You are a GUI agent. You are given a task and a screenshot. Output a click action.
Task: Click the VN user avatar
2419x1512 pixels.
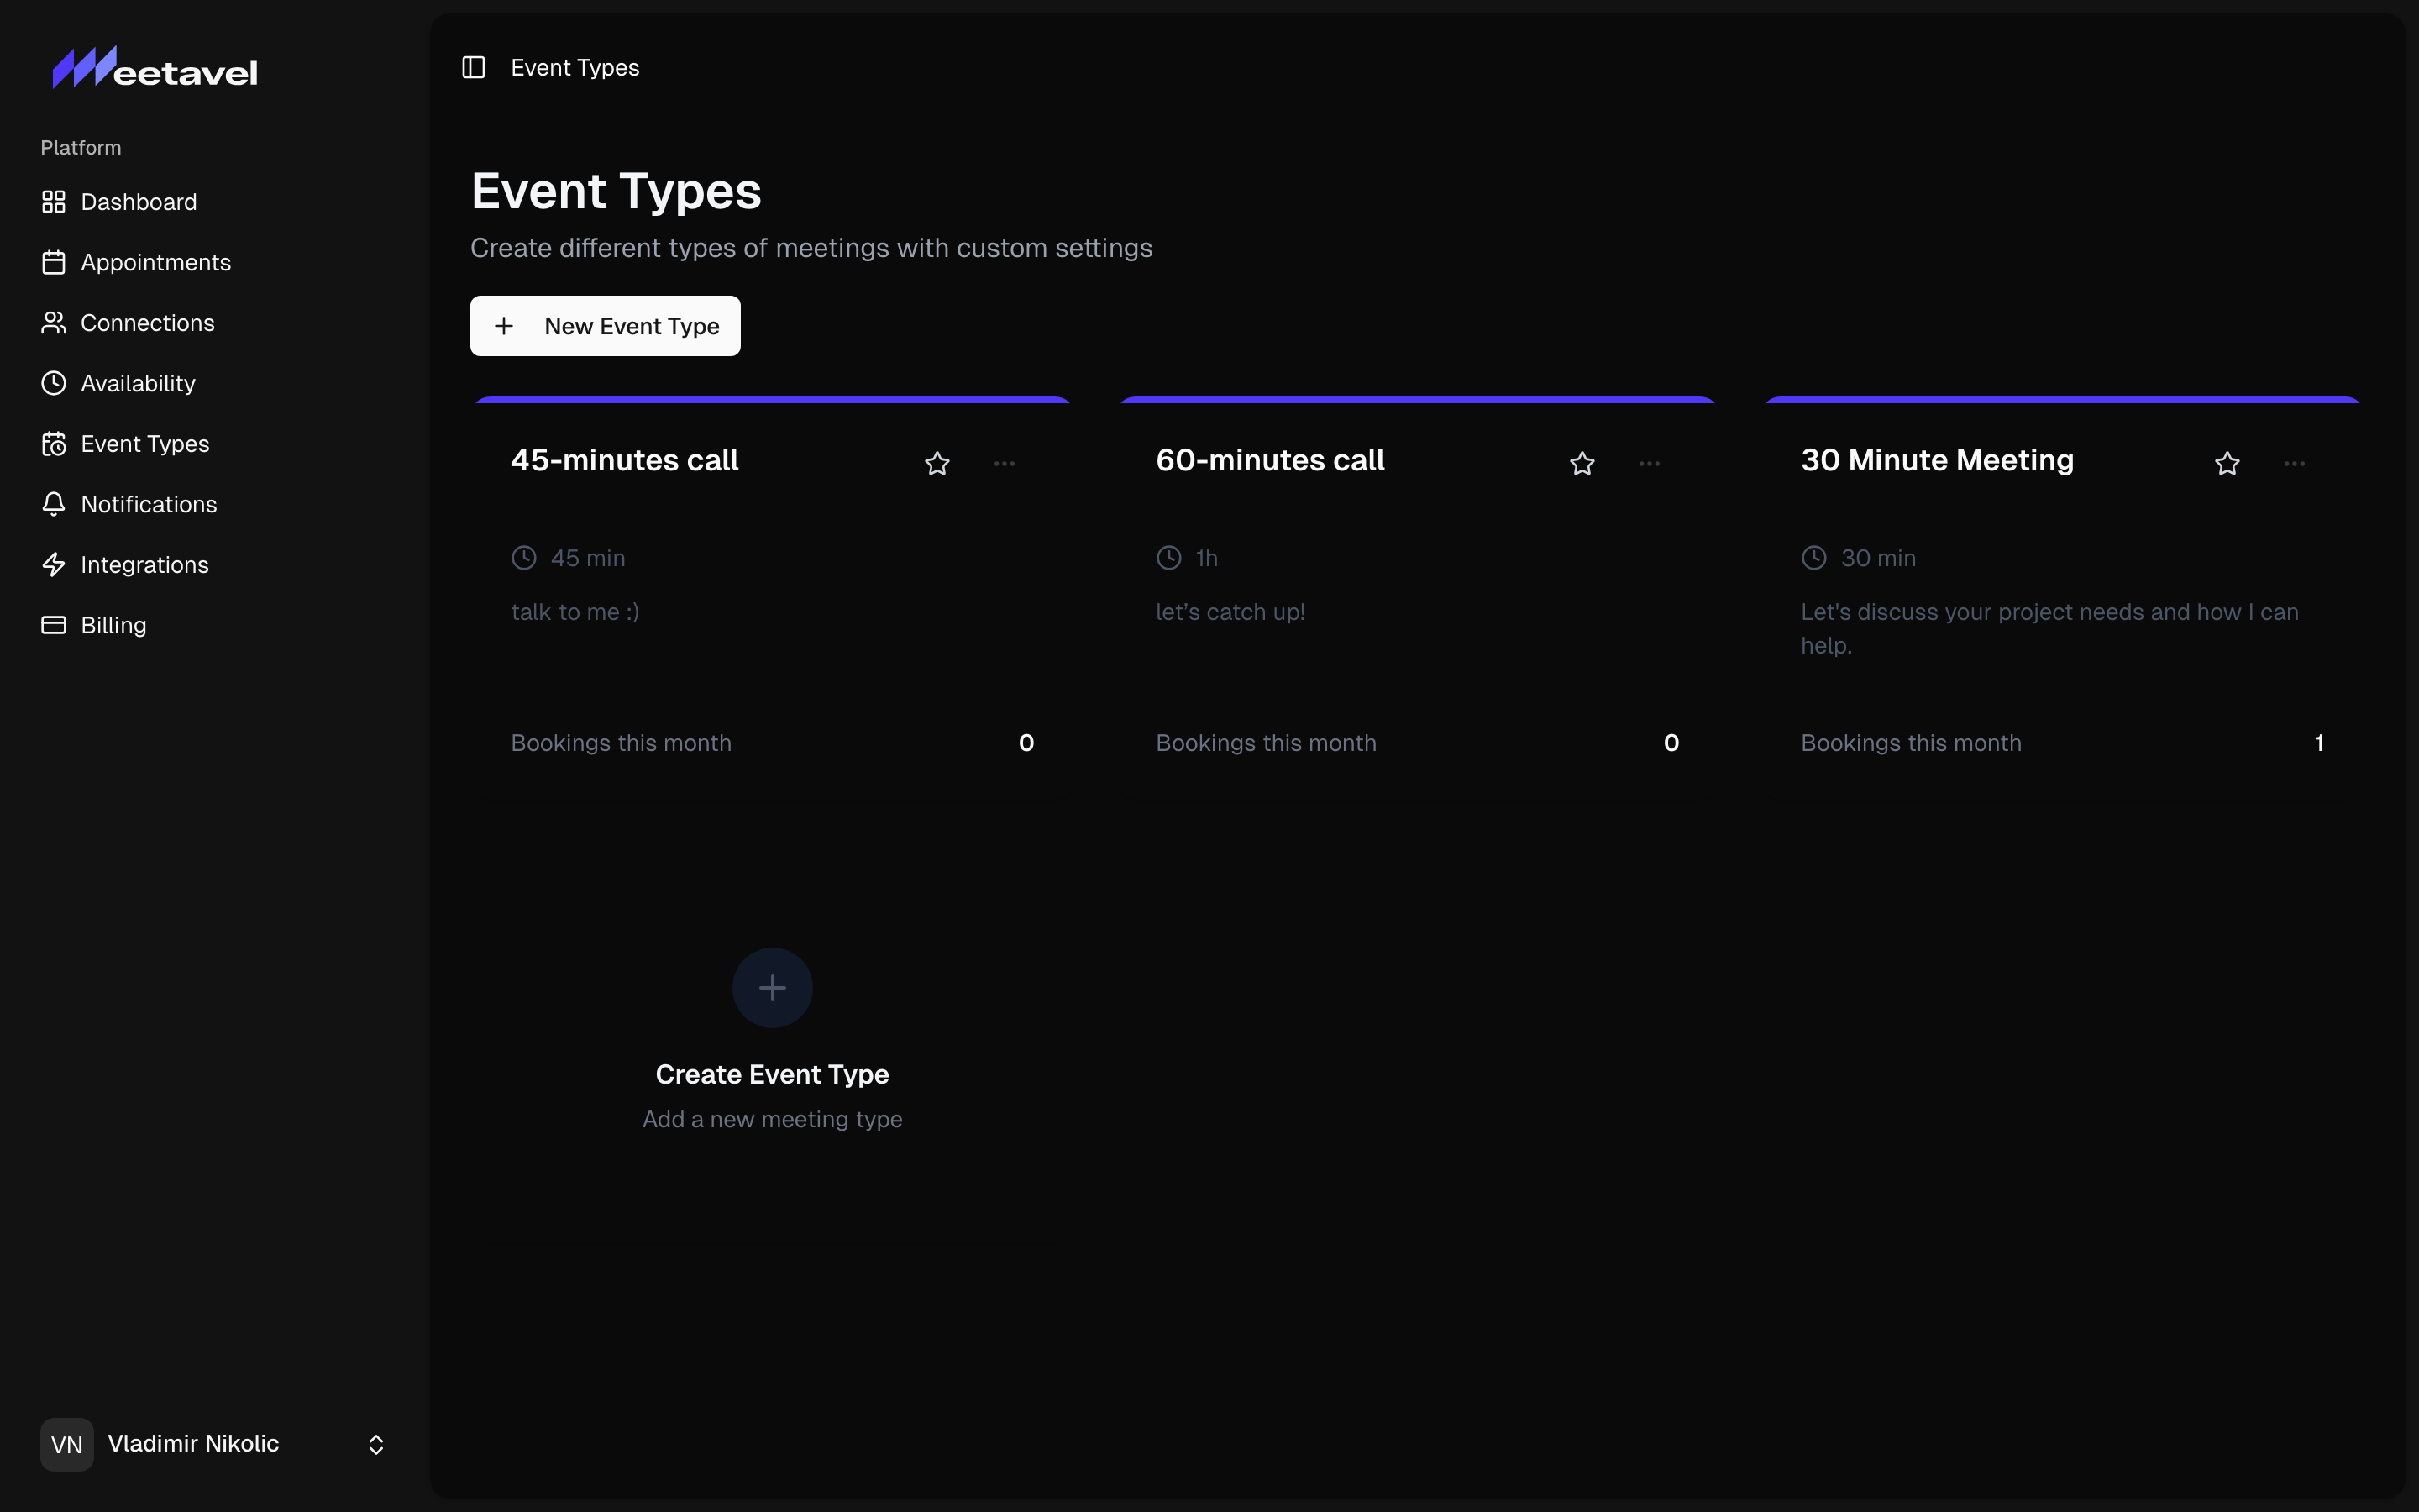tap(66, 1443)
